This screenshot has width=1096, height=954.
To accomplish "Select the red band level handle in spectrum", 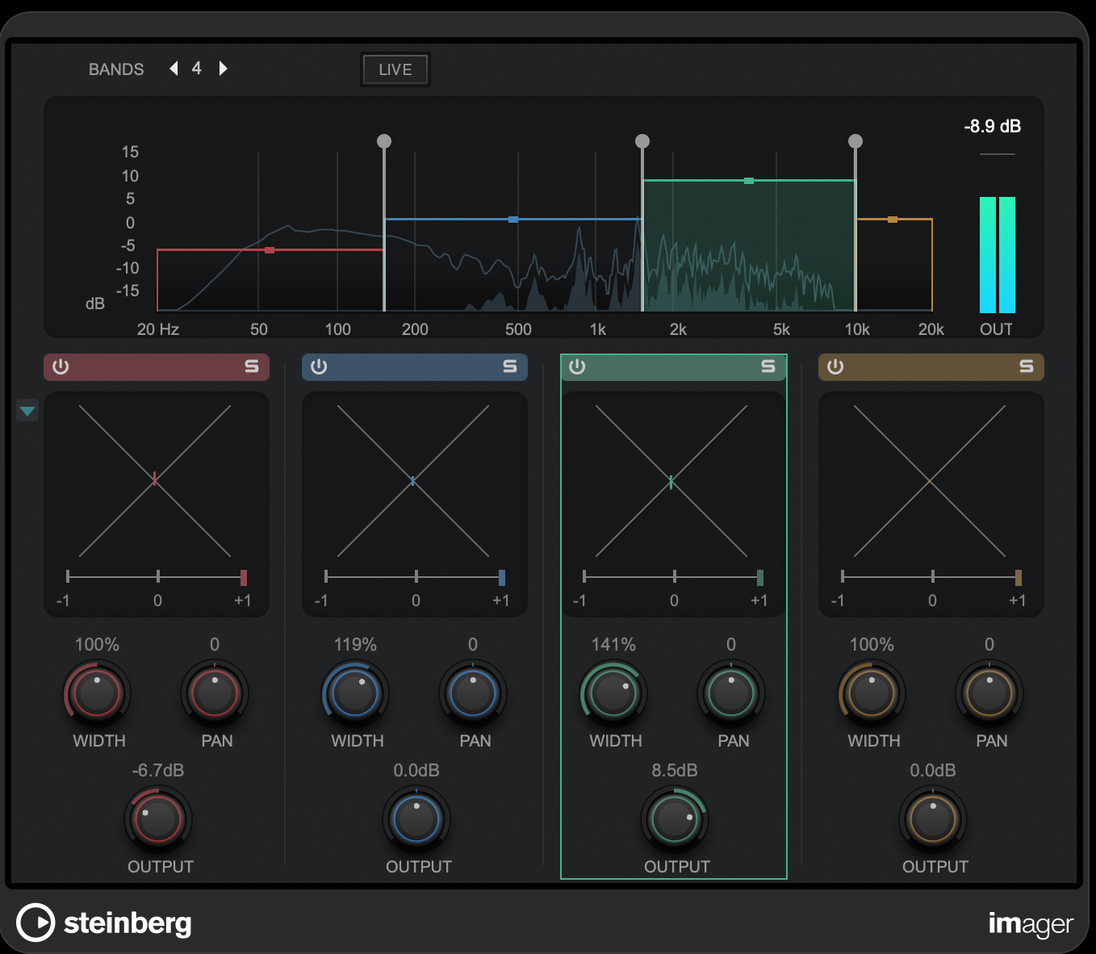I will pyautogui.click(x=270, y=250).
